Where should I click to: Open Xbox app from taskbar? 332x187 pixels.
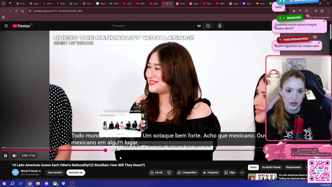click(x=55, y=184)
